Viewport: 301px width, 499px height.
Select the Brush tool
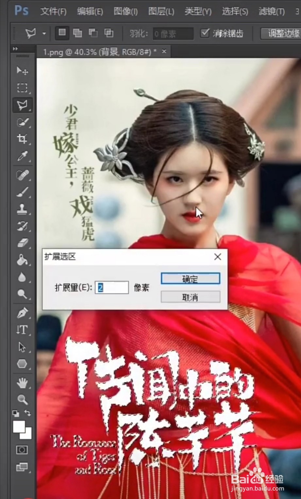(x=22, y=192)
